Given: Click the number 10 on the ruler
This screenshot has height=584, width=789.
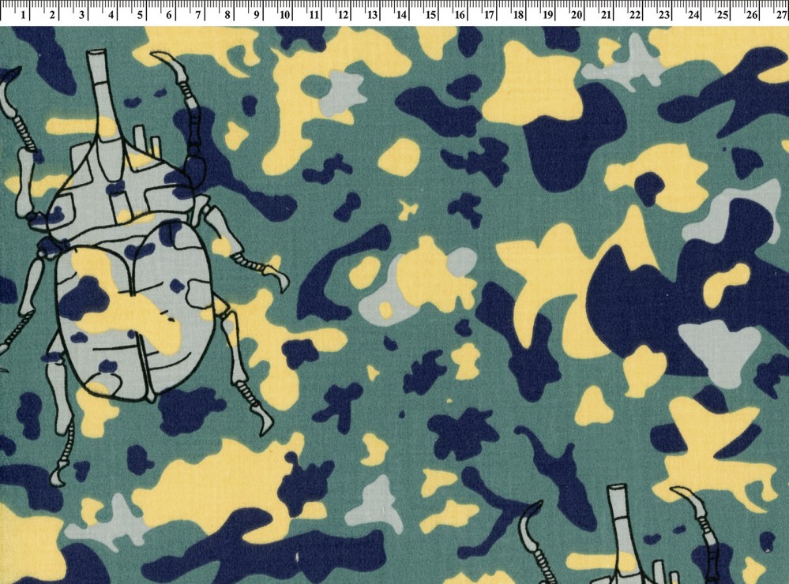Looking at the screenshot, I should tap(285, 16).
